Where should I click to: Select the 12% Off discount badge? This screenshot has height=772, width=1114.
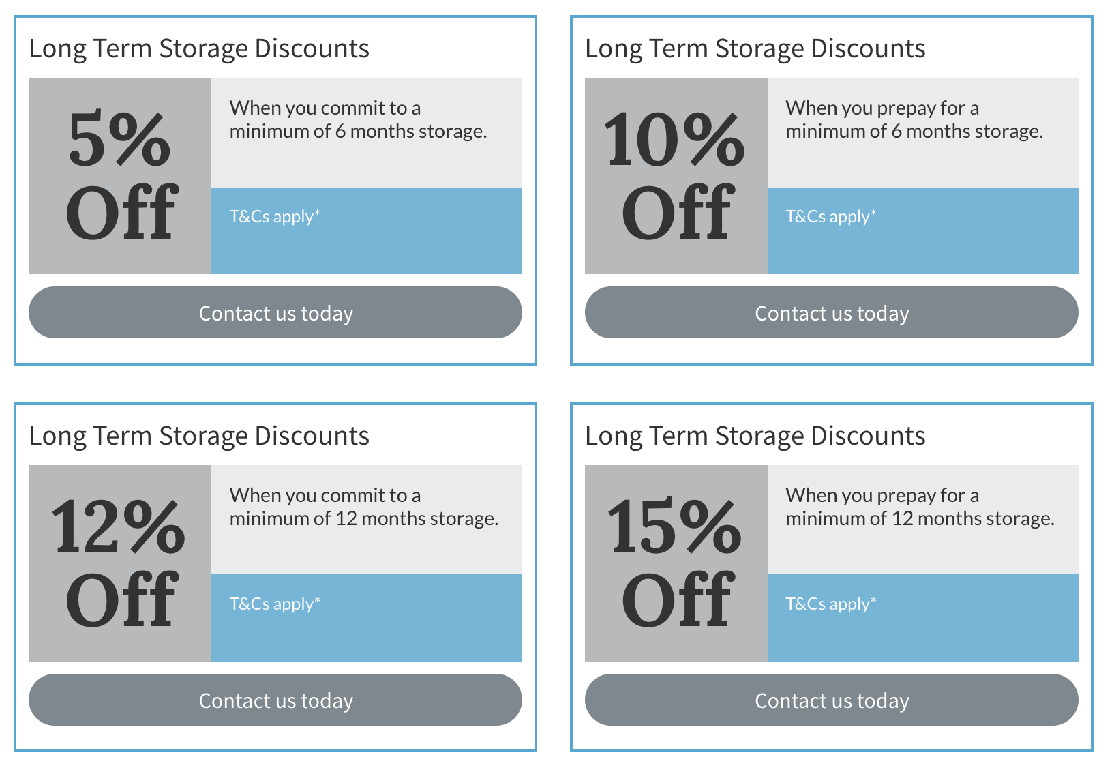click(120, 563)
